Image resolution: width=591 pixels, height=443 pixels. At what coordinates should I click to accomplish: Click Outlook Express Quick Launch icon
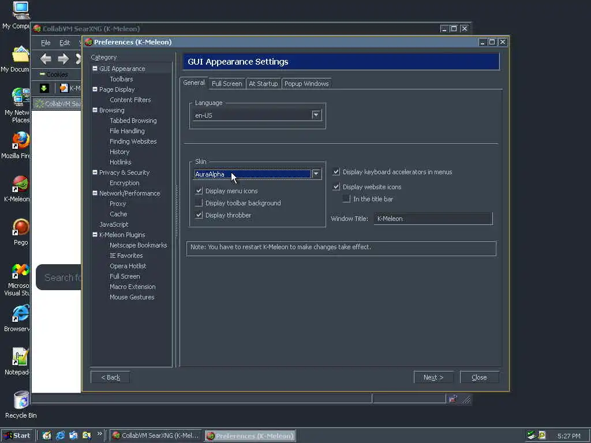(73, 436)
